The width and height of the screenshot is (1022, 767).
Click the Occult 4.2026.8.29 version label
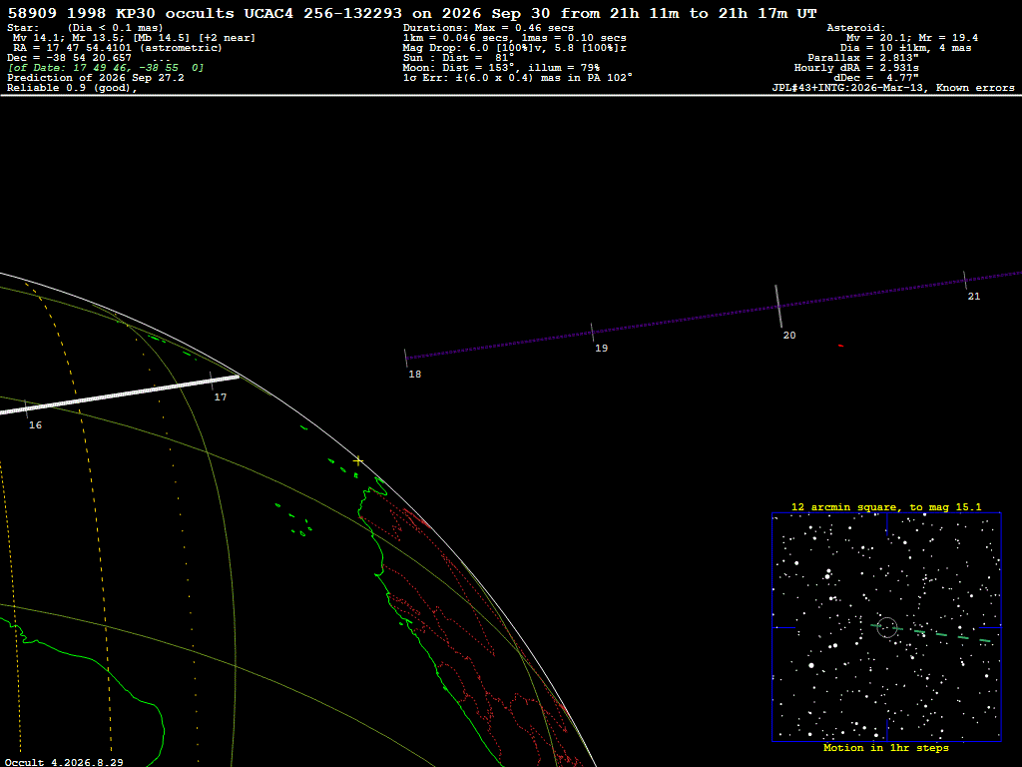pyautogui.click(x=64, y=762)
